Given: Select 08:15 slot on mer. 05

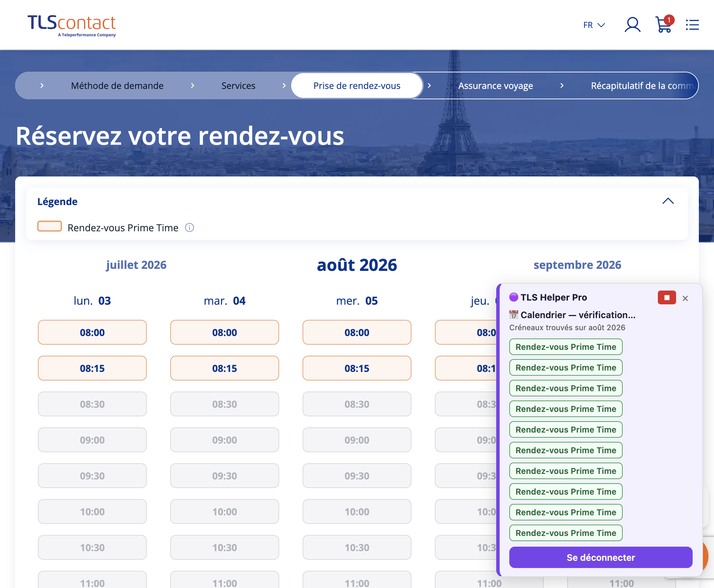Looking at the screenshot, I should (357, 368).
